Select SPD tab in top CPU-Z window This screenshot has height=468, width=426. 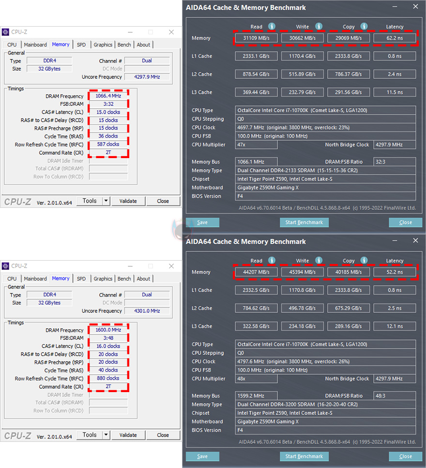click(x=81, y=45)
